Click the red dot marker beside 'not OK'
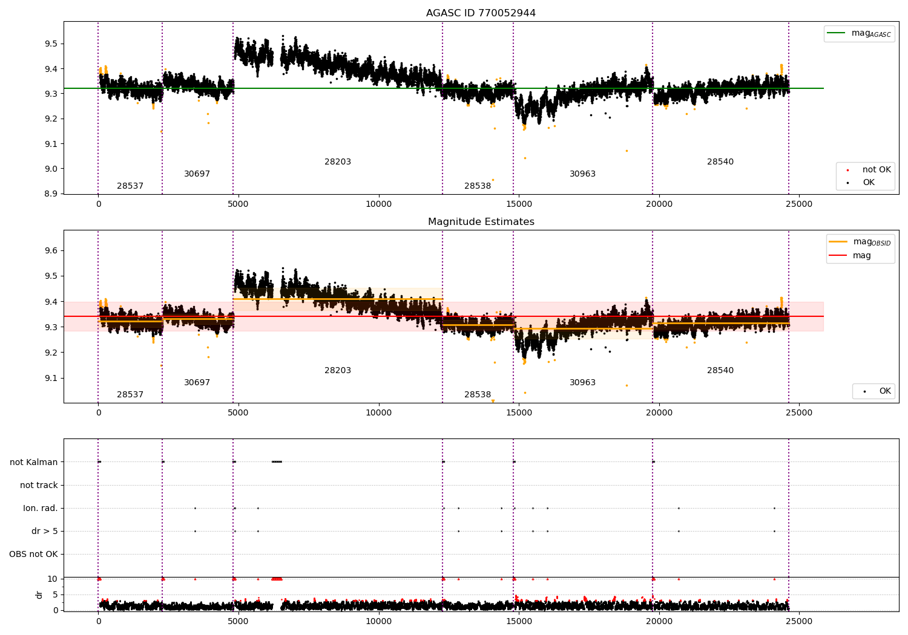Image resolution: width=908 pixels, height=635 pixels. 847,171
